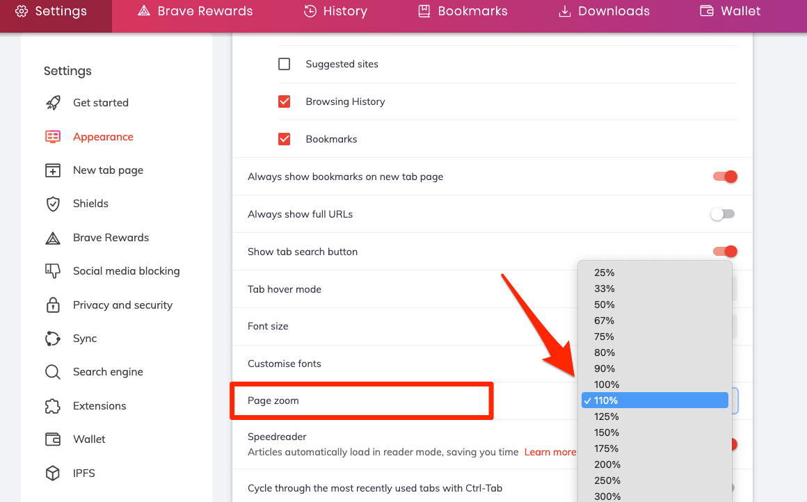This screenshot has width=807, height=502.
Task: Click the Page zoom label
Action: click(273, 400)
